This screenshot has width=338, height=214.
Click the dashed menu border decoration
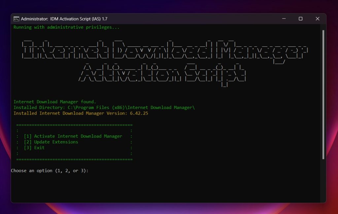tap(74, 124)
